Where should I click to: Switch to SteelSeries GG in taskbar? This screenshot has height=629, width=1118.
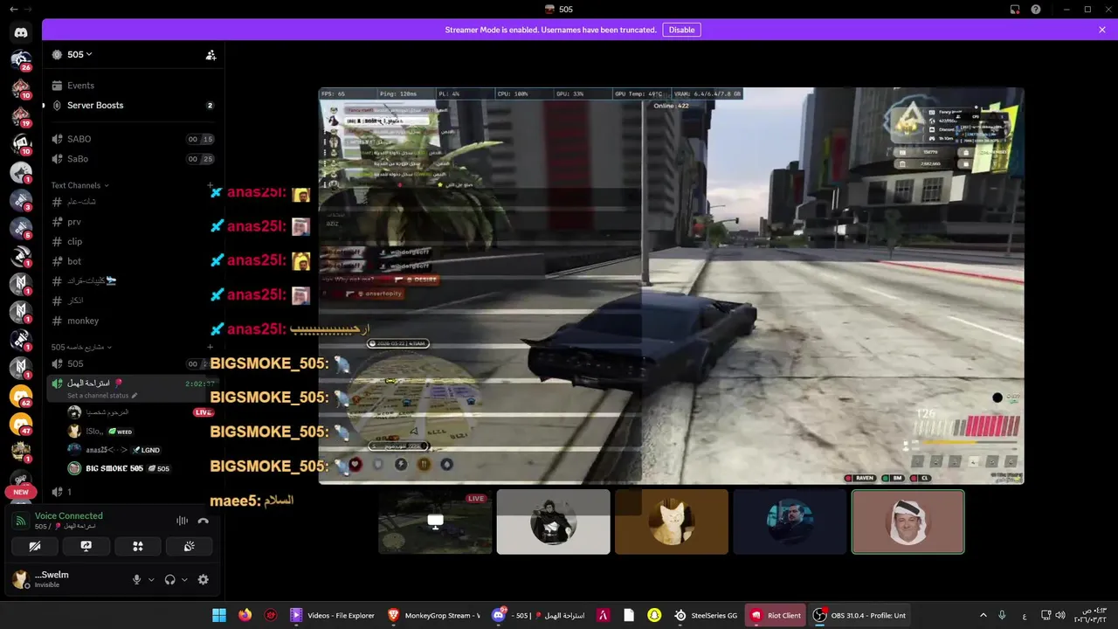(x=706, y=615)
